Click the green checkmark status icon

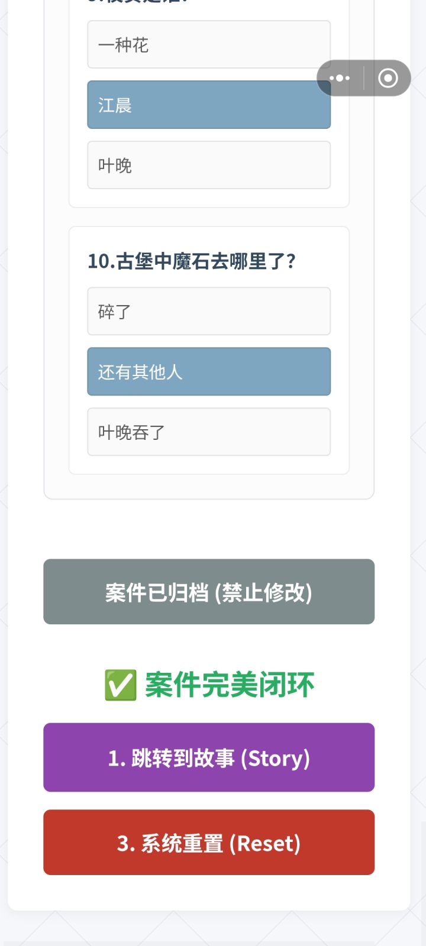point(121,685)
